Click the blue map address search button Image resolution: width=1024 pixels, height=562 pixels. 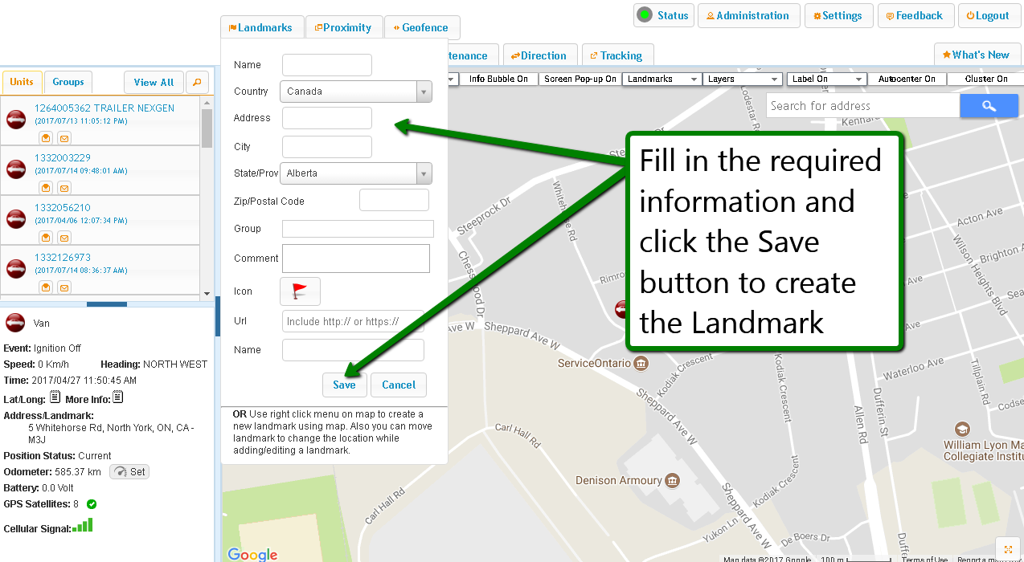coord(989,106)
